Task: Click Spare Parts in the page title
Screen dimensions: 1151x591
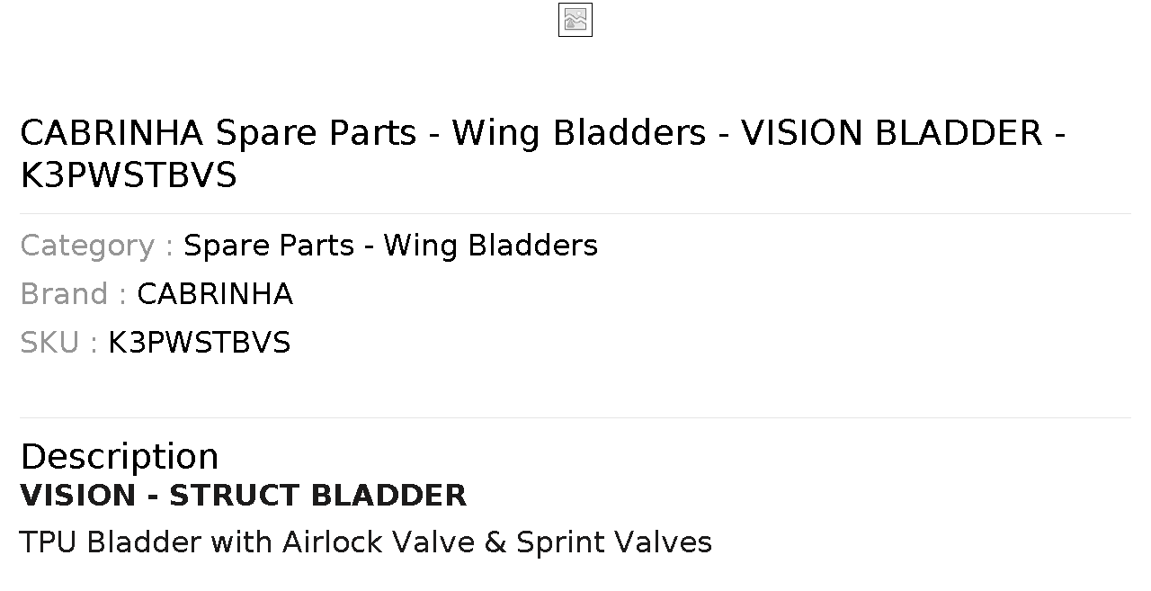Action: 317,133
